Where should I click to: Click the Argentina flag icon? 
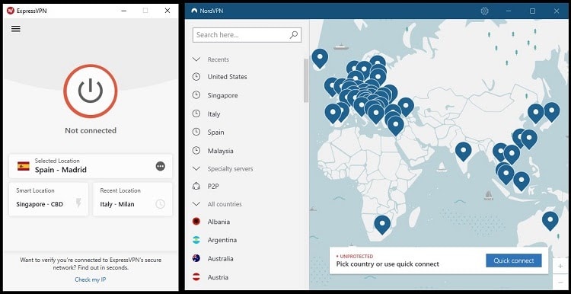coord(196,240)
